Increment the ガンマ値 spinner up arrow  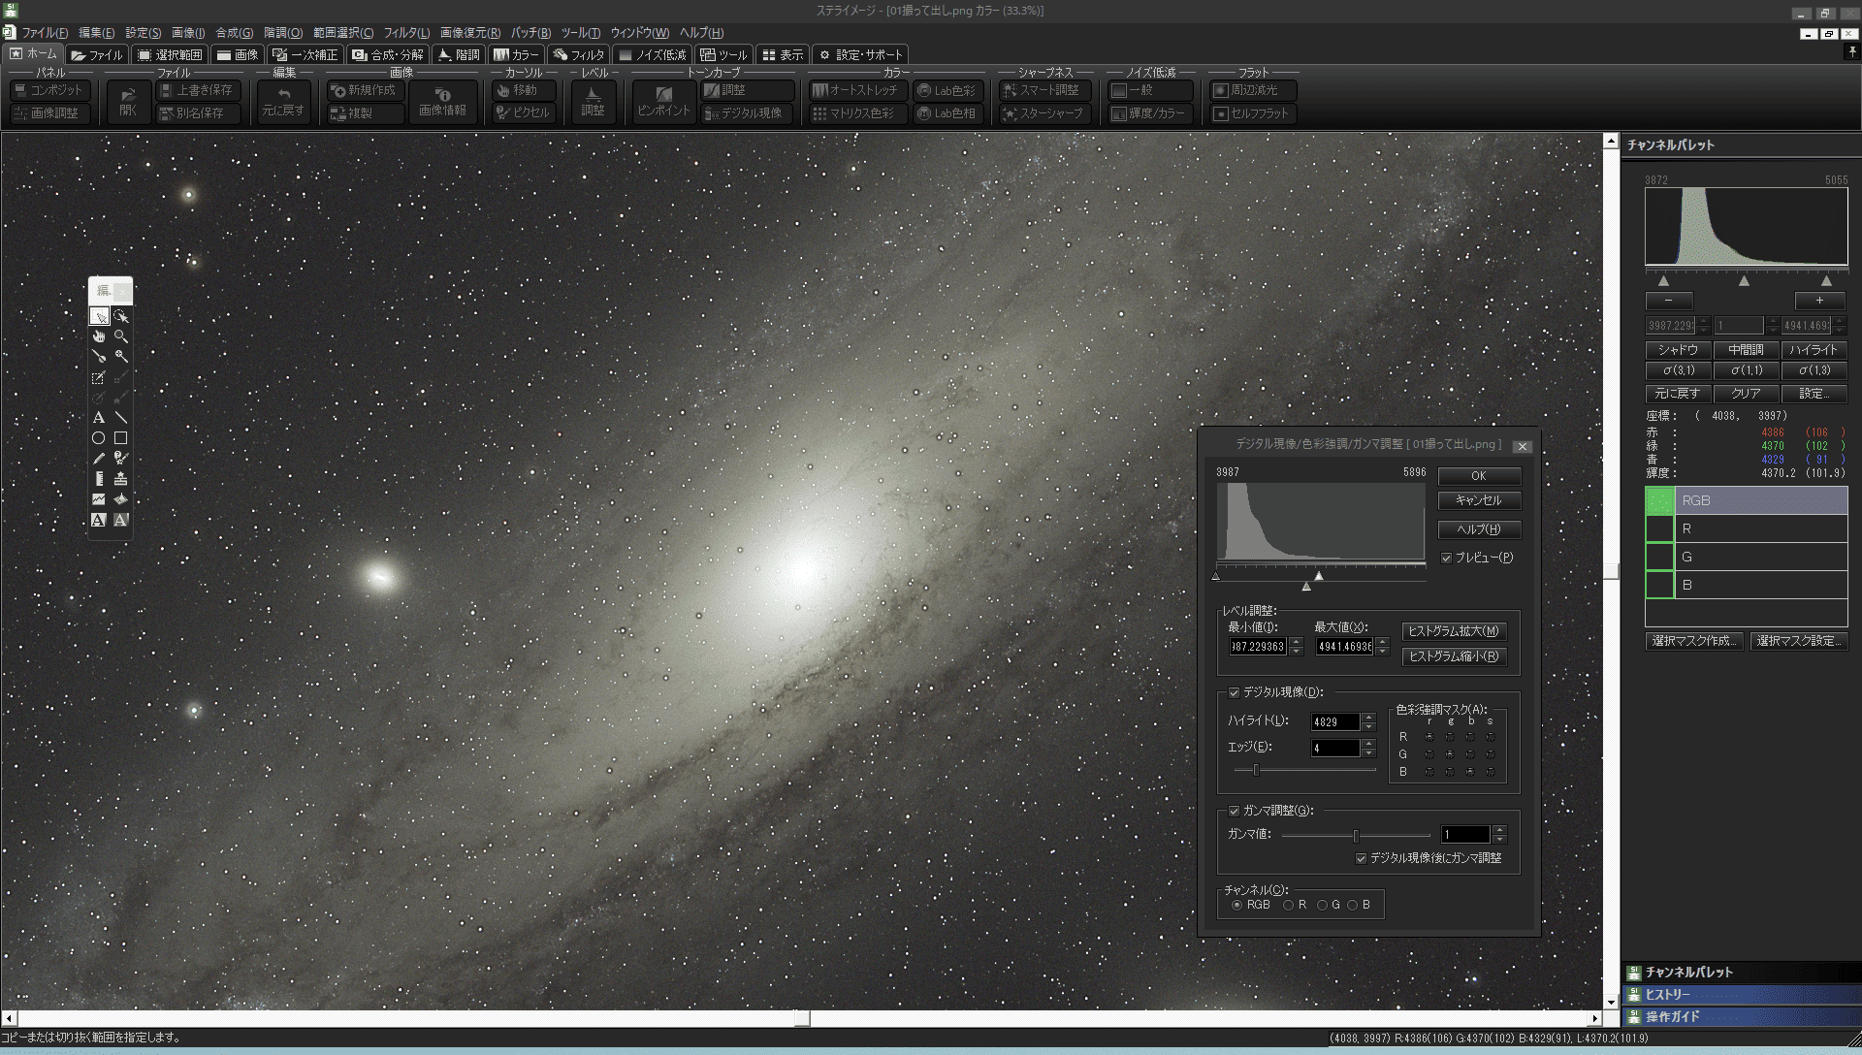point(1499,830)
